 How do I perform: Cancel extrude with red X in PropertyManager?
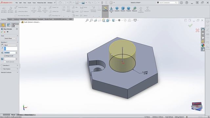click(5, 32)
